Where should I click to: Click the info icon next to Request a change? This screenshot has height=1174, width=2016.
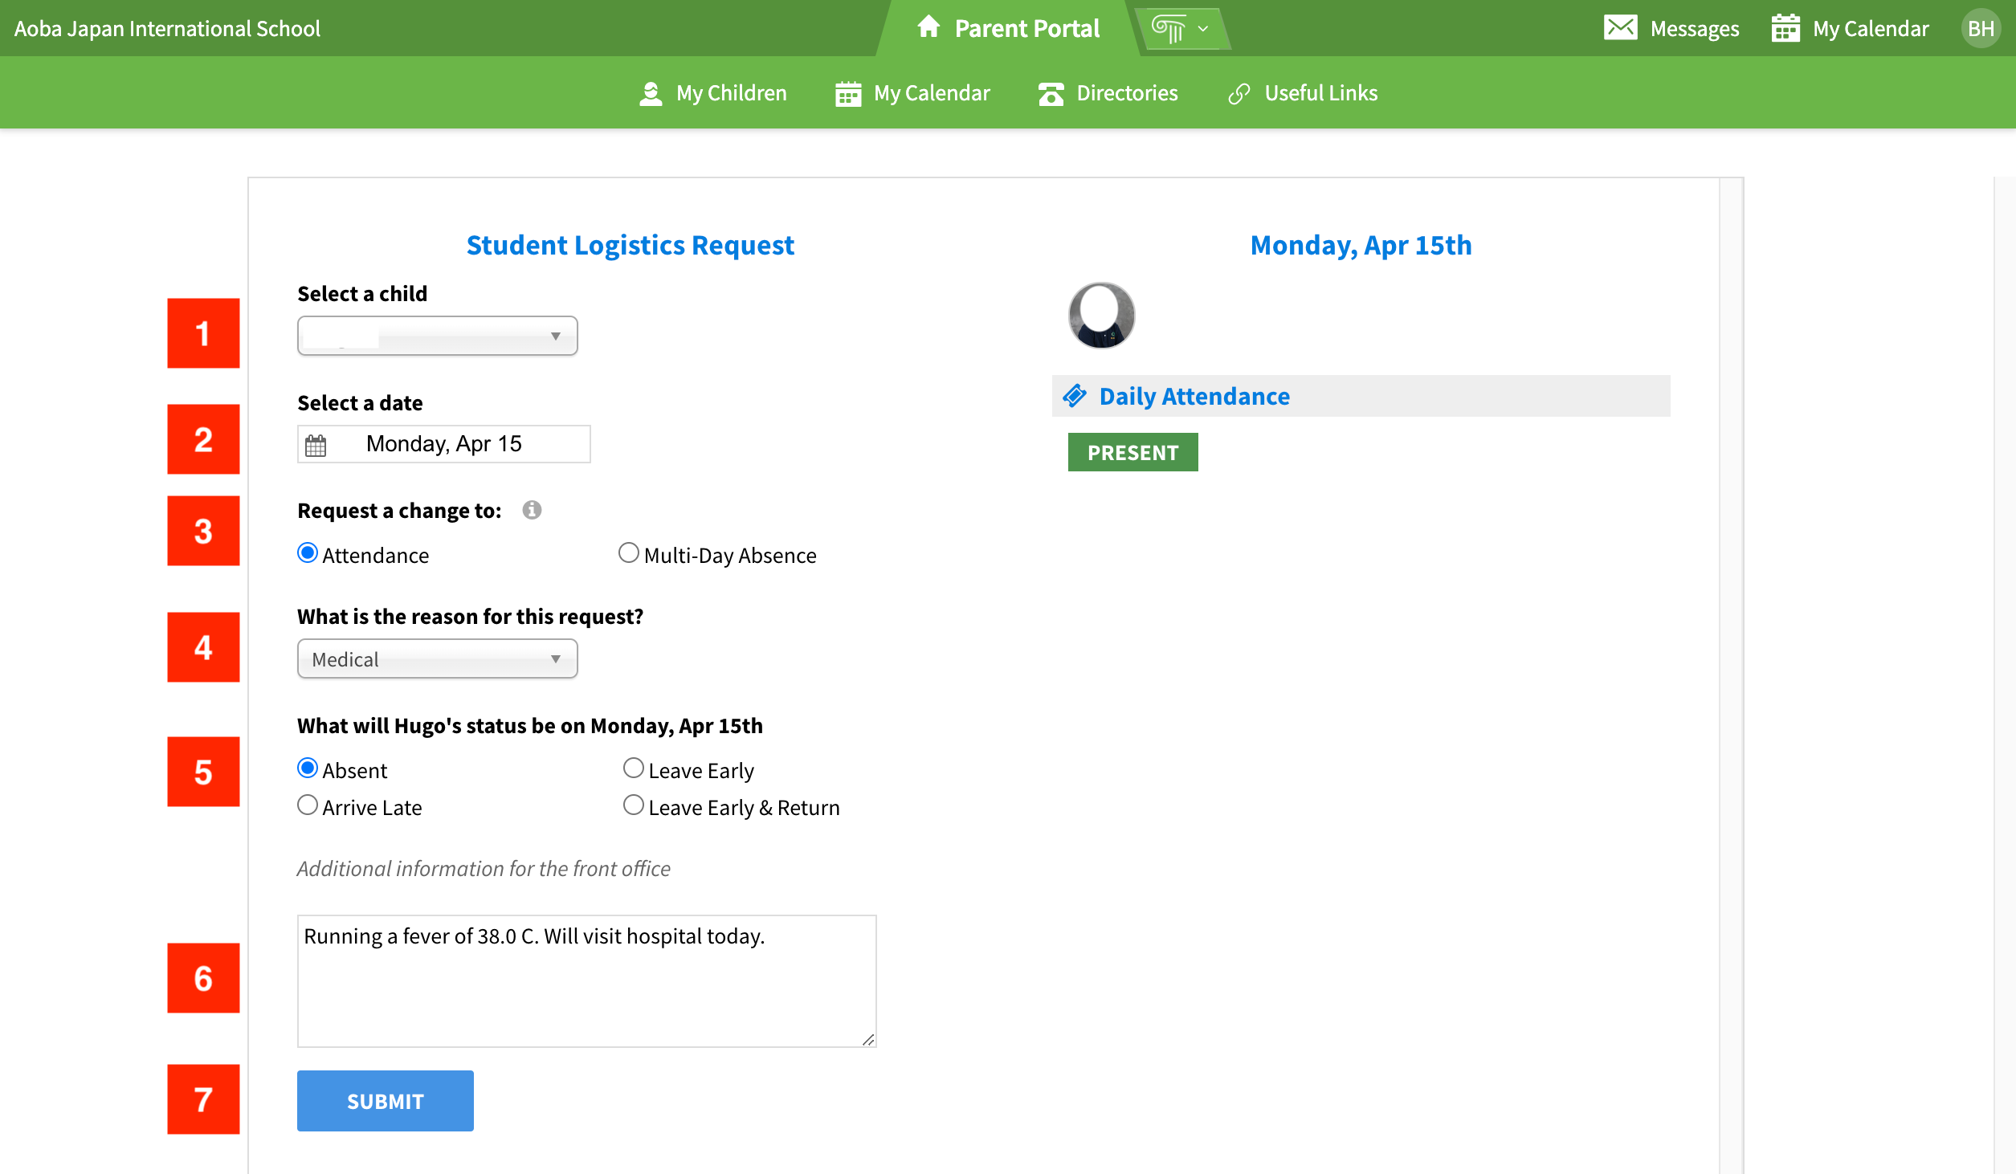click(x=532, y=510)
